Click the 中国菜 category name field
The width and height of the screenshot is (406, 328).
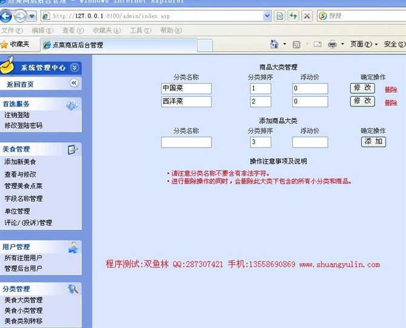pos(187,88)
